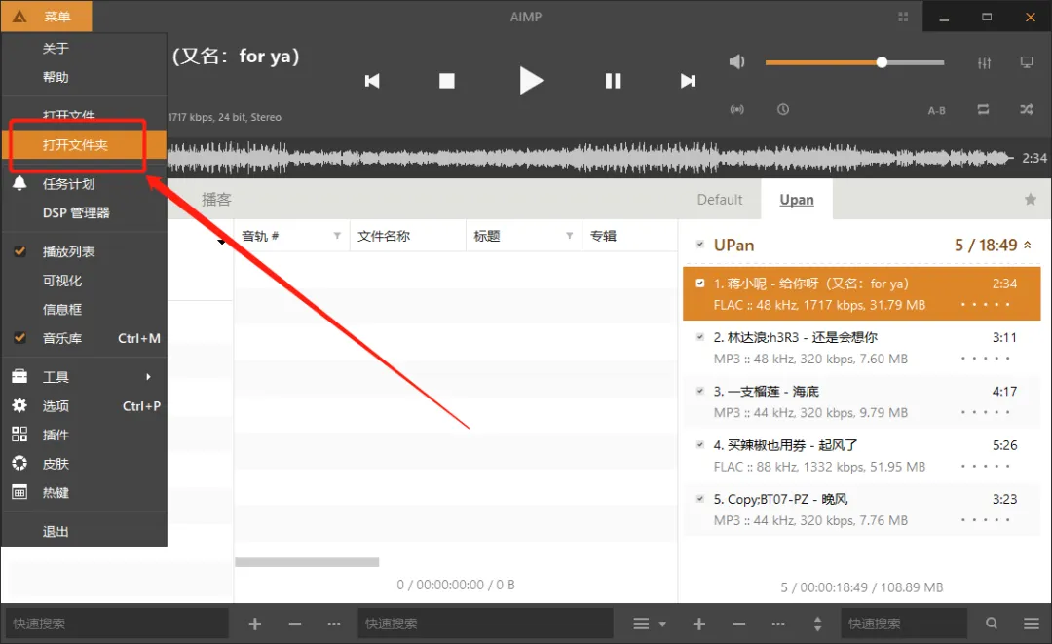The width and height of the screenshot is (1052, 644).
Task: Click playlist 快速搜索 search field
Action: coord(904,624)
